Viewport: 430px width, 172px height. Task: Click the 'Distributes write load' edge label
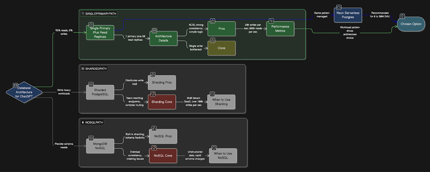point(134,82)
